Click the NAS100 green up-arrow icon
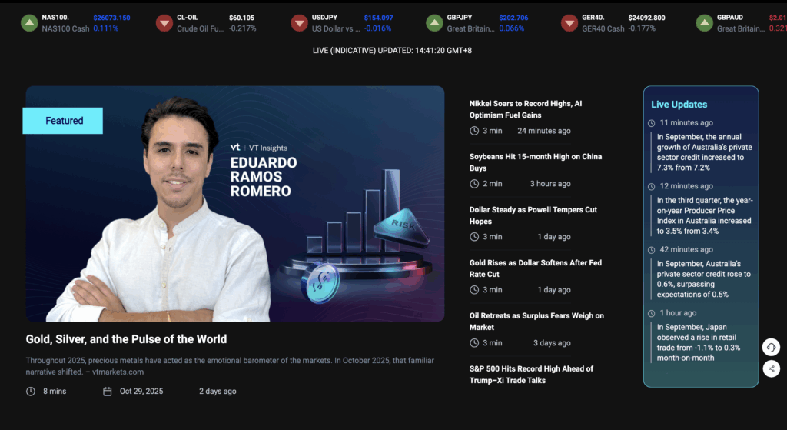The width and height of the screenshot is (787, 430). (x=28, y=23)
